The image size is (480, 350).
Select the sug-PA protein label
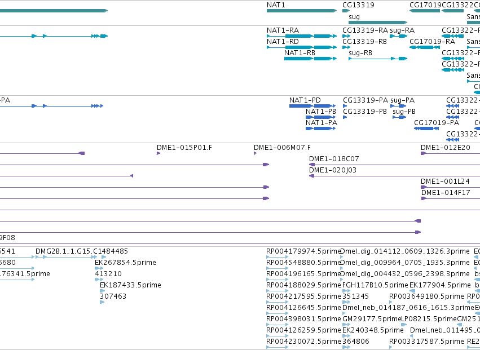(403, 100)
